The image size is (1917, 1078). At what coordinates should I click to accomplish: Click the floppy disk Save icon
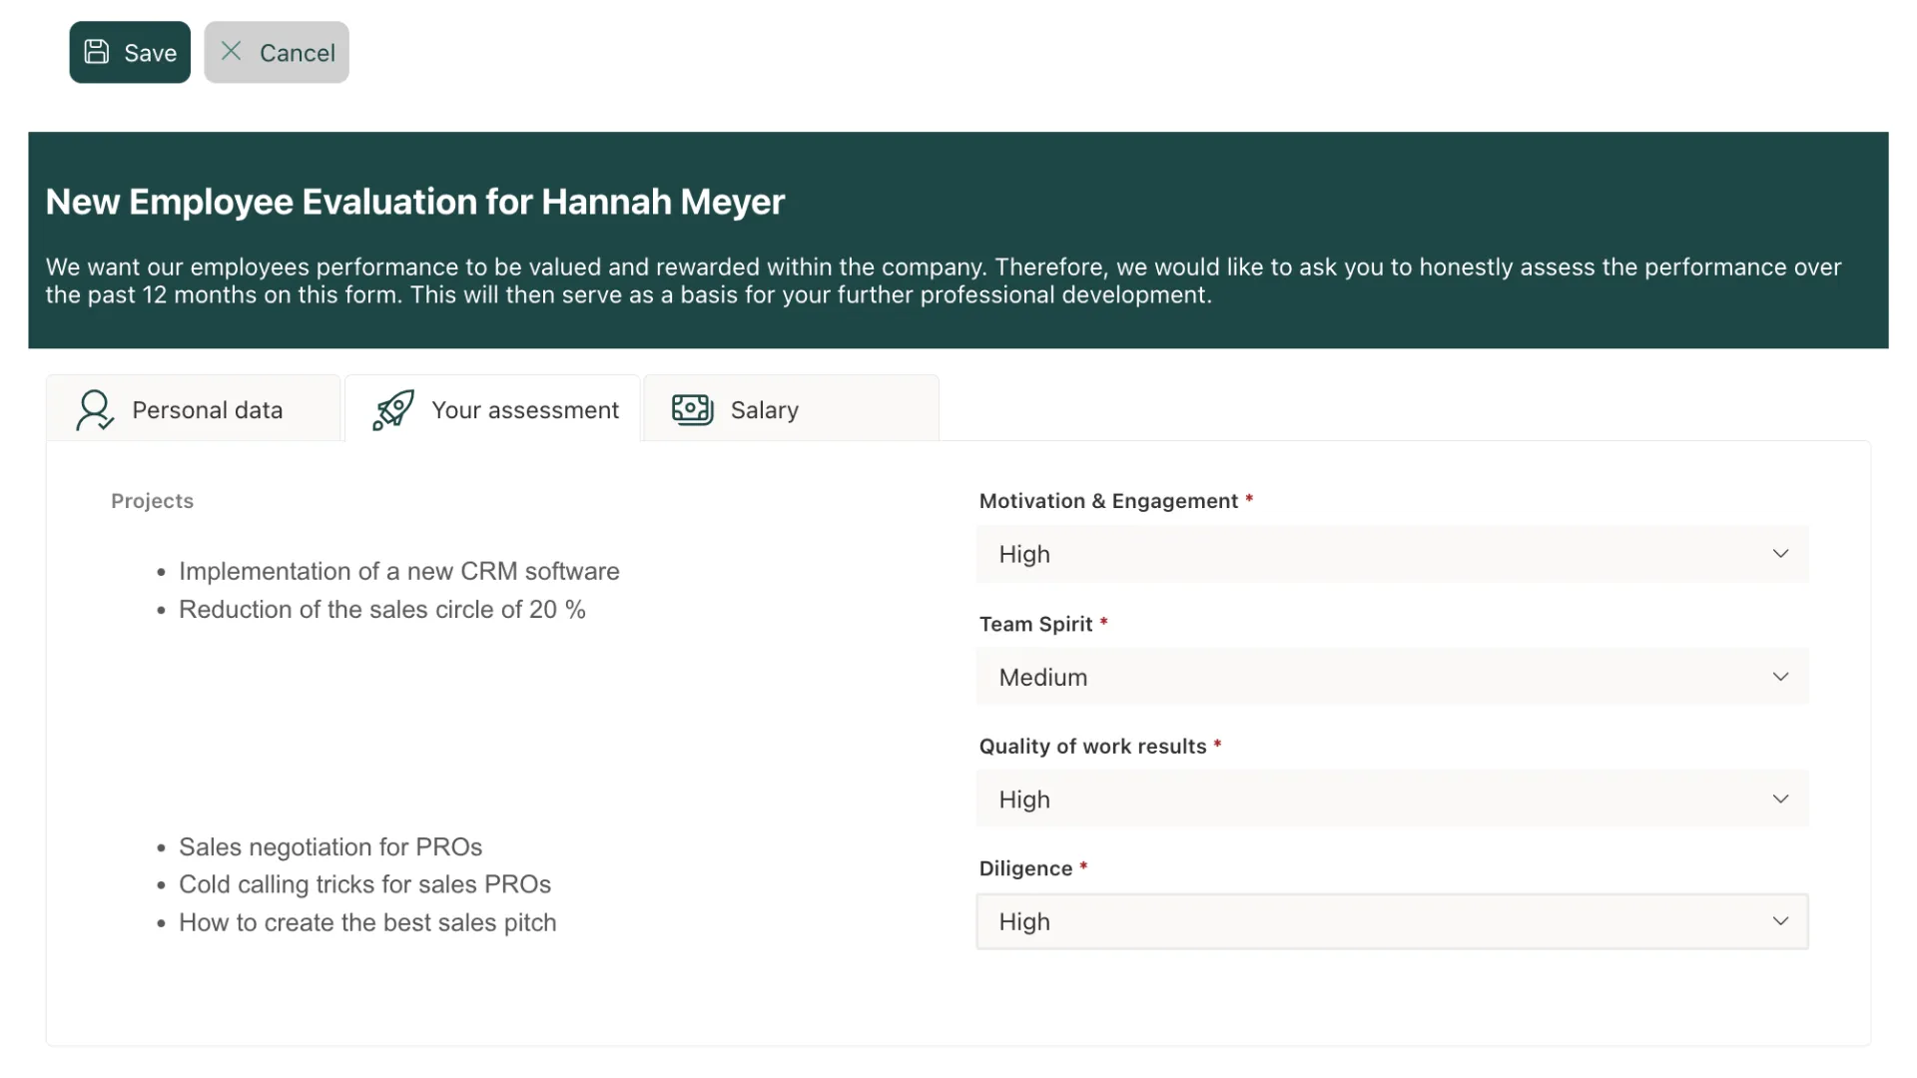97,52
